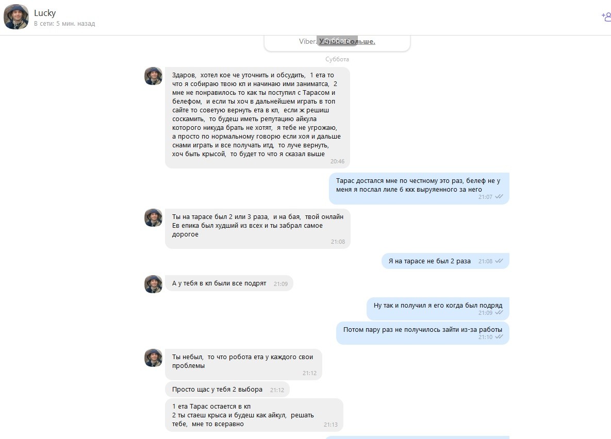The height and width of the screenshot is (439, 611).
Task: Open the "Узнать больше" link
Action: click(x=347, y=41)
